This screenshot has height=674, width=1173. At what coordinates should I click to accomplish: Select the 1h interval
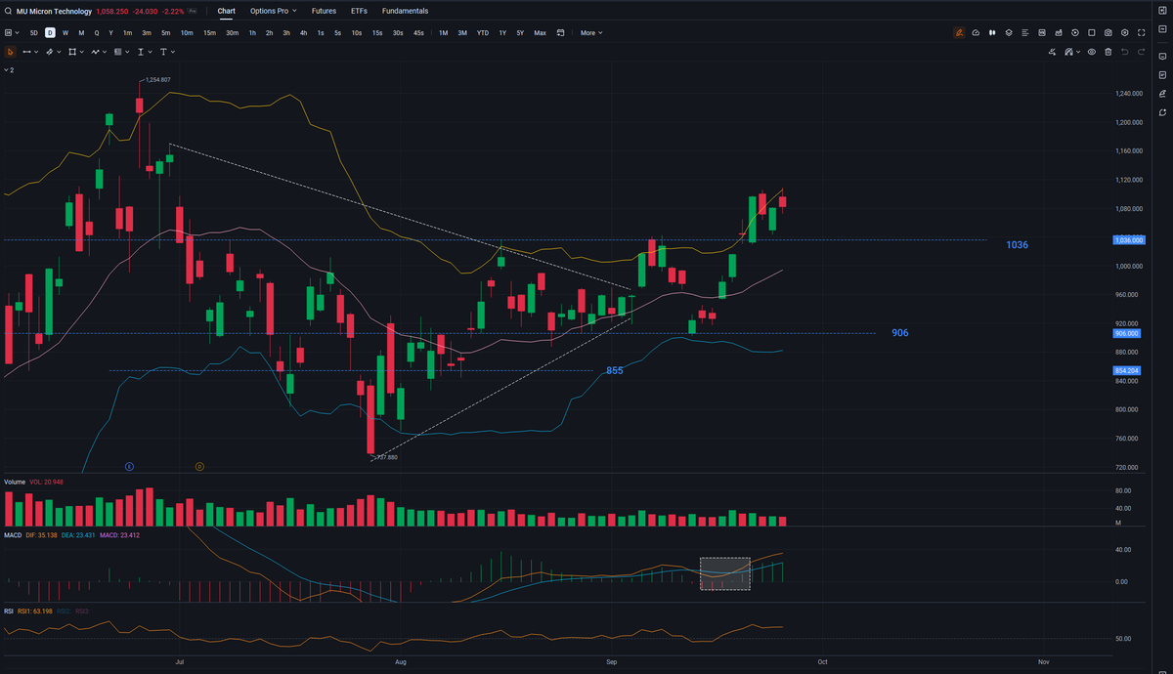click(x=252, y=32)
